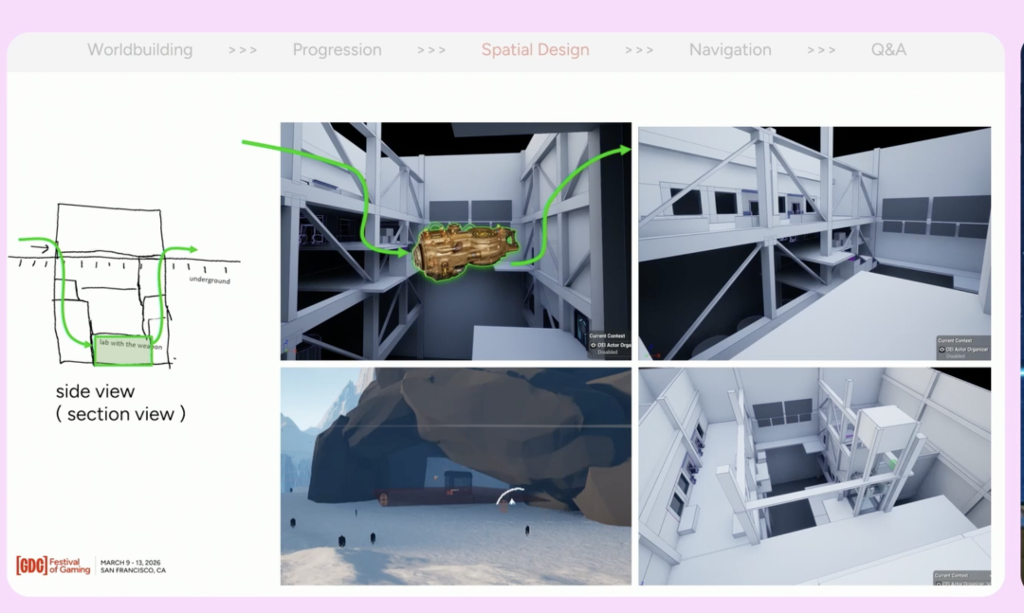This screenshot has height=613, width=1024.
Task: Click the hand-drawn section view sketch
Action: tap(124, 284)
